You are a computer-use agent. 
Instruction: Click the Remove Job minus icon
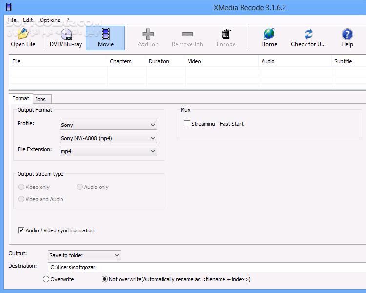187,38
